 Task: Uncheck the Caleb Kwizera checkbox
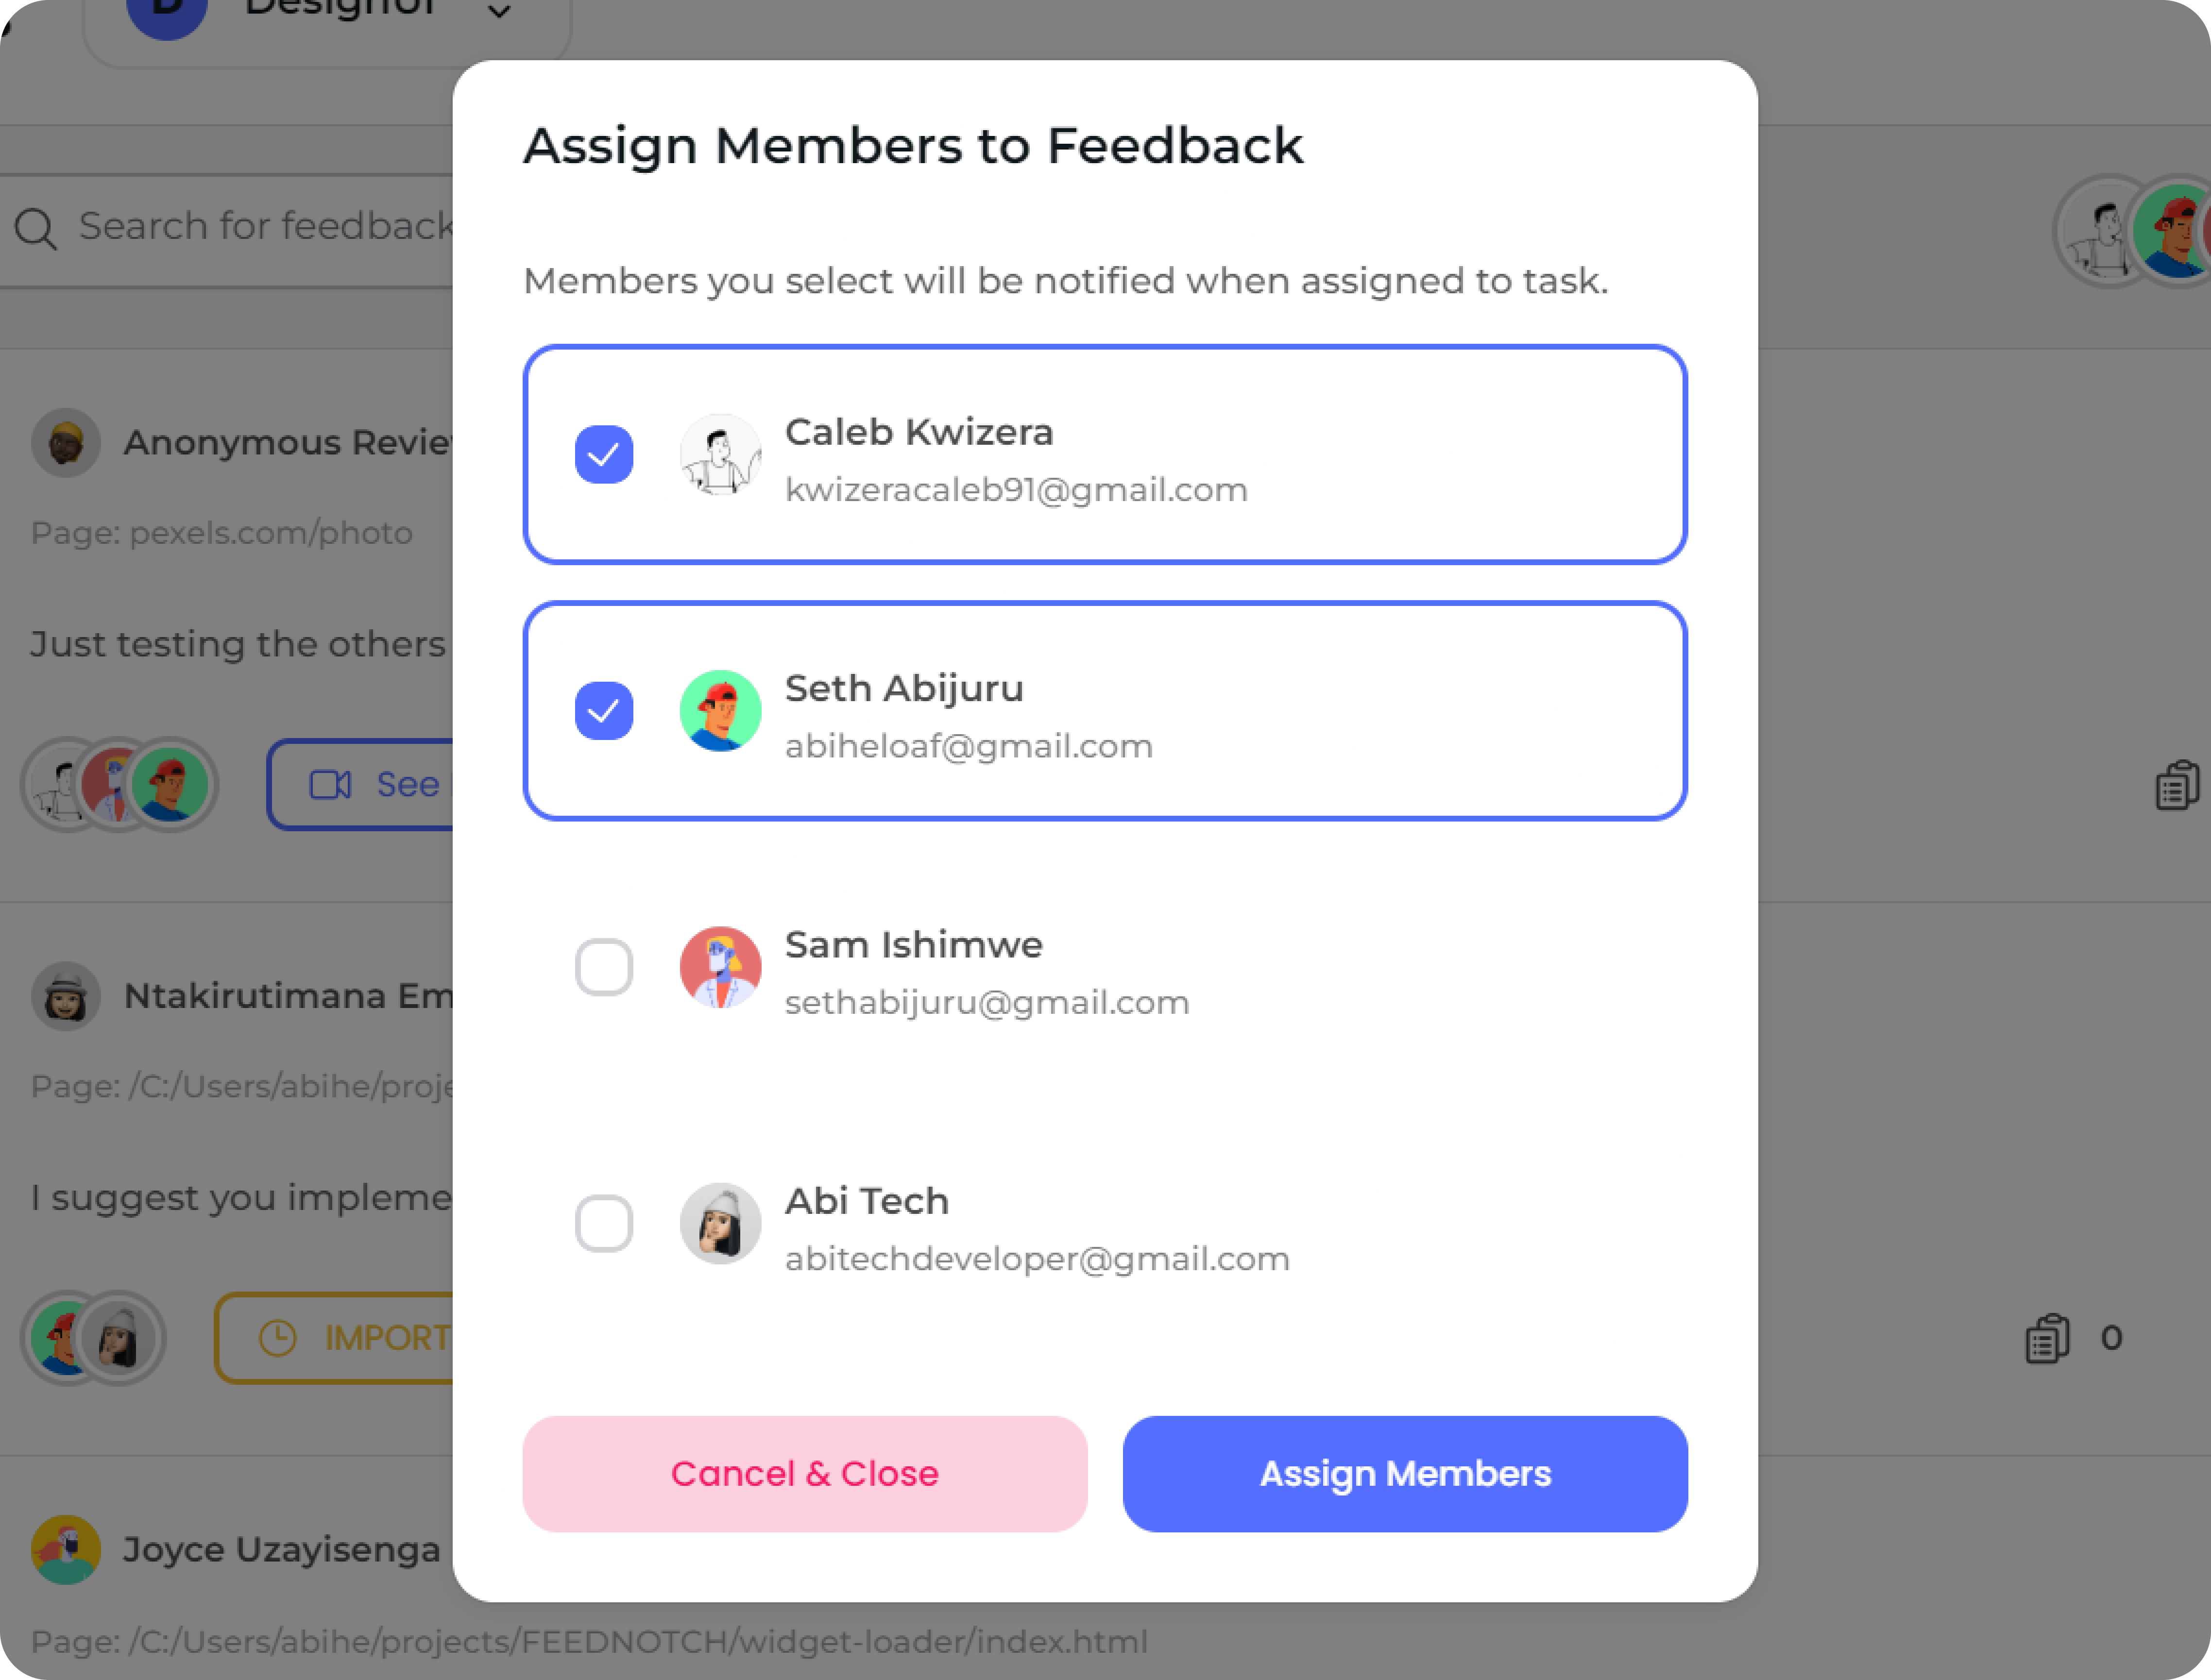click(x=603, y=454)
